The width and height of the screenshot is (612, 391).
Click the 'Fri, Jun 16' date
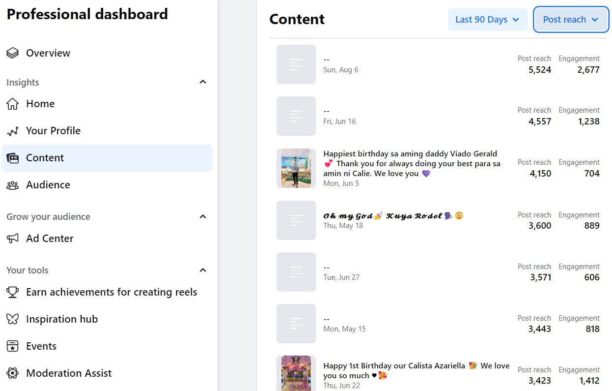339,121
